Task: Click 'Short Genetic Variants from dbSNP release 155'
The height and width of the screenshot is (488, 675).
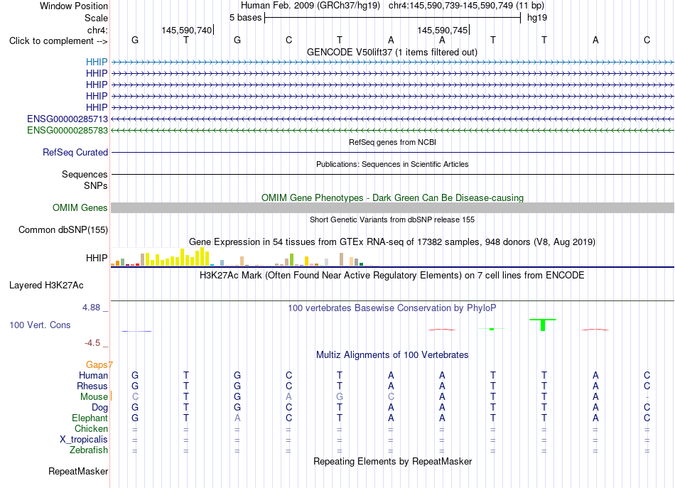Action: 392,219
